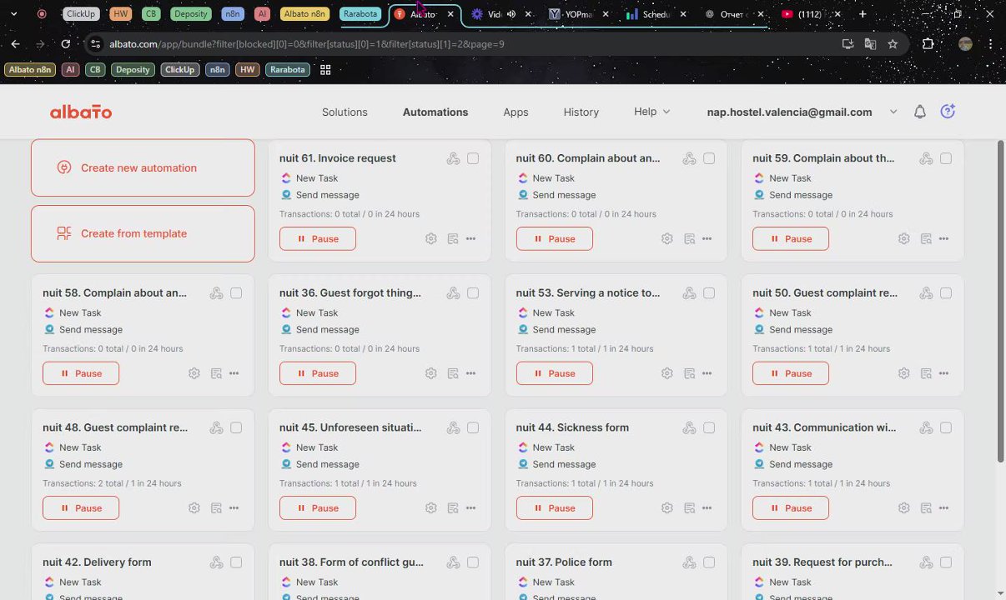This screenshot has height=600, width=1006.
Task: Open three-dot menu on nuit 43 Communication card
Action: coord(944,508)
